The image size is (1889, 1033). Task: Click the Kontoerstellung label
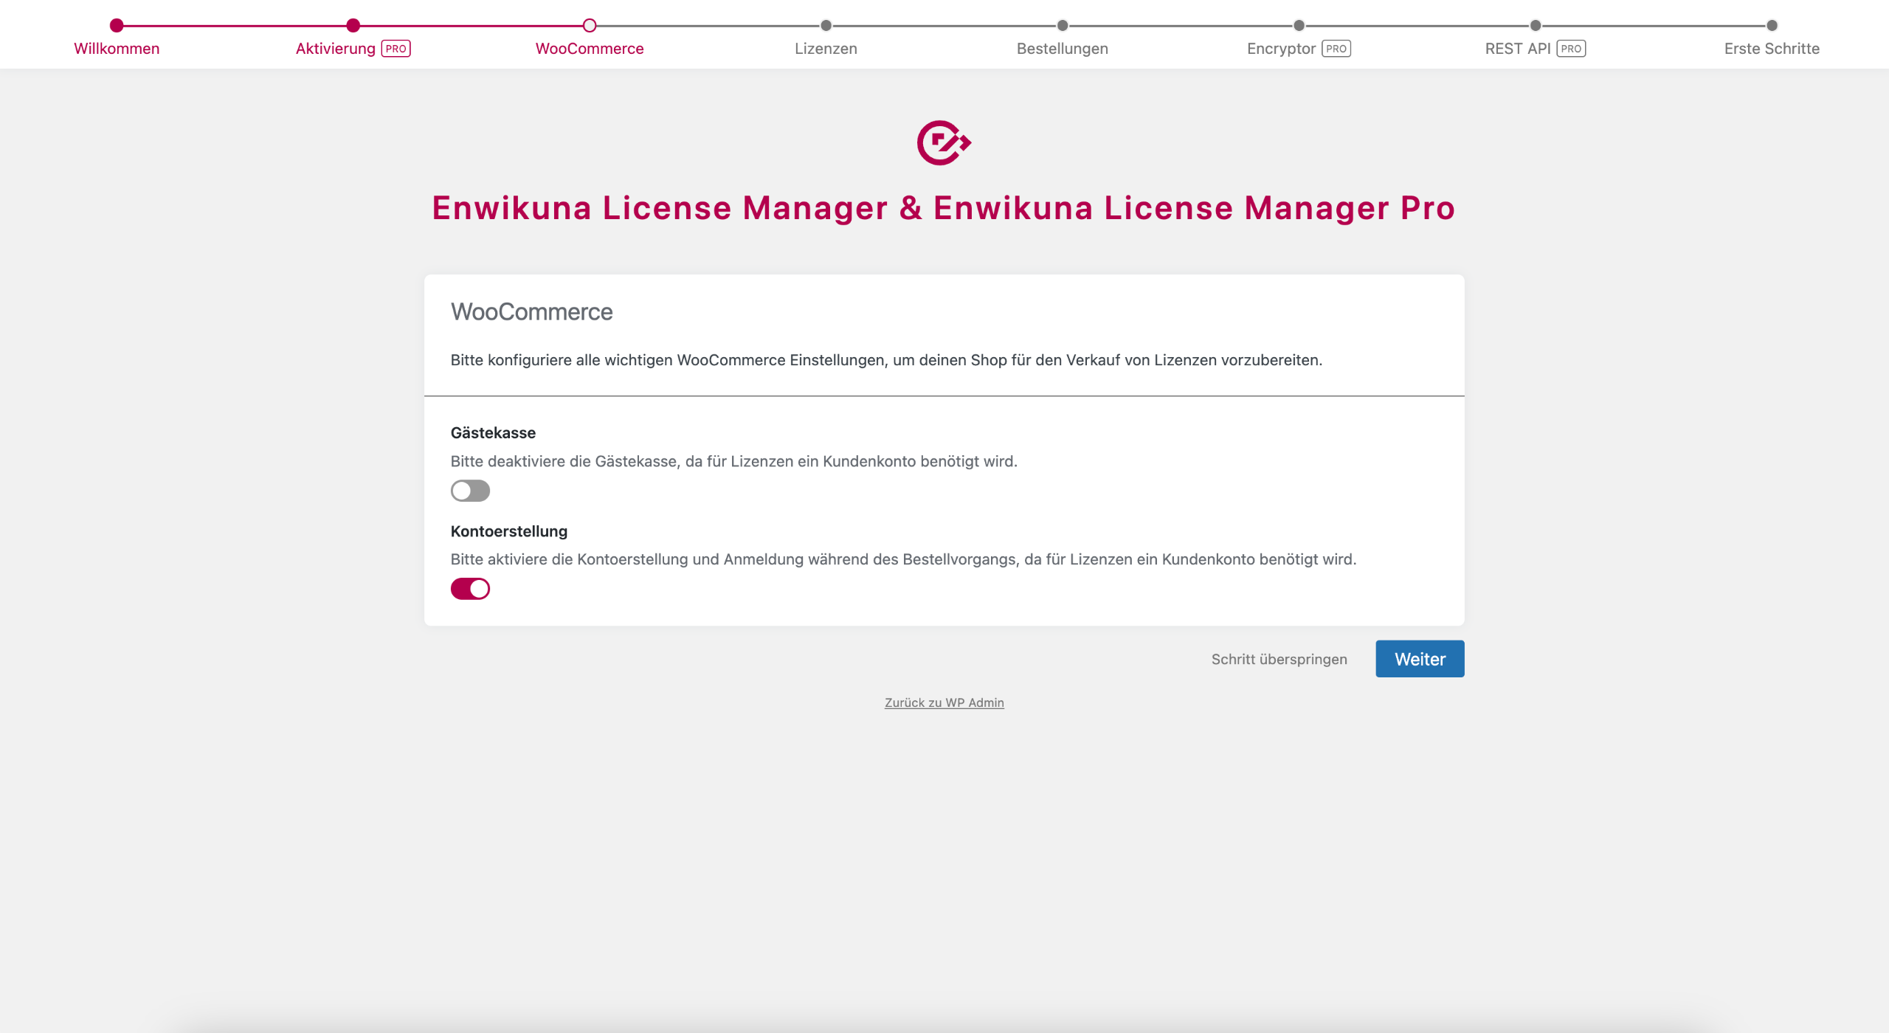[509, 531]
